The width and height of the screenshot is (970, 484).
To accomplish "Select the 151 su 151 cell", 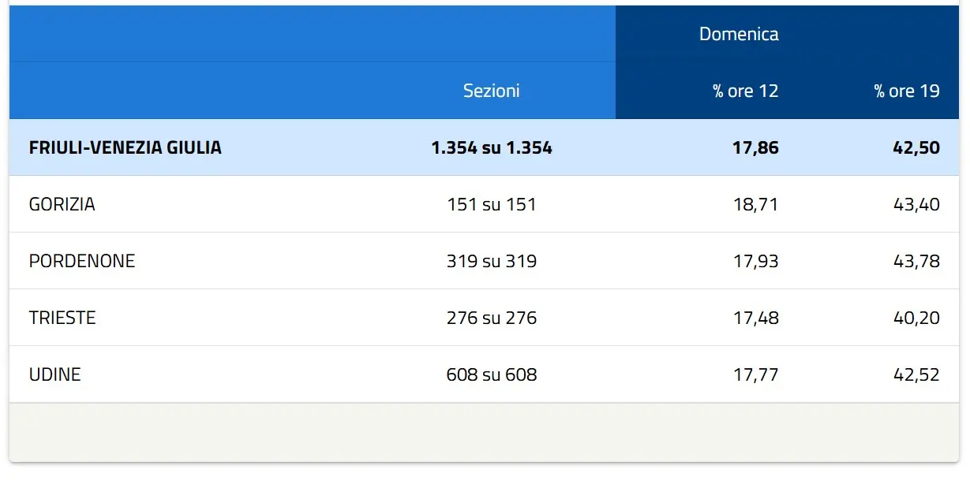I will point(491,204).
